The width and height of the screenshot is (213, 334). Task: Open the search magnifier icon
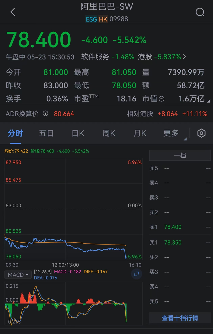point(200,12)
